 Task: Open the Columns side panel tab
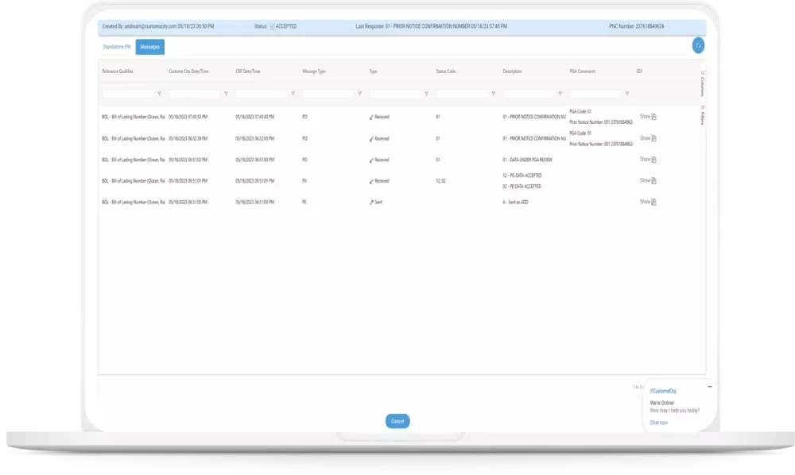(x=703, y=84)
